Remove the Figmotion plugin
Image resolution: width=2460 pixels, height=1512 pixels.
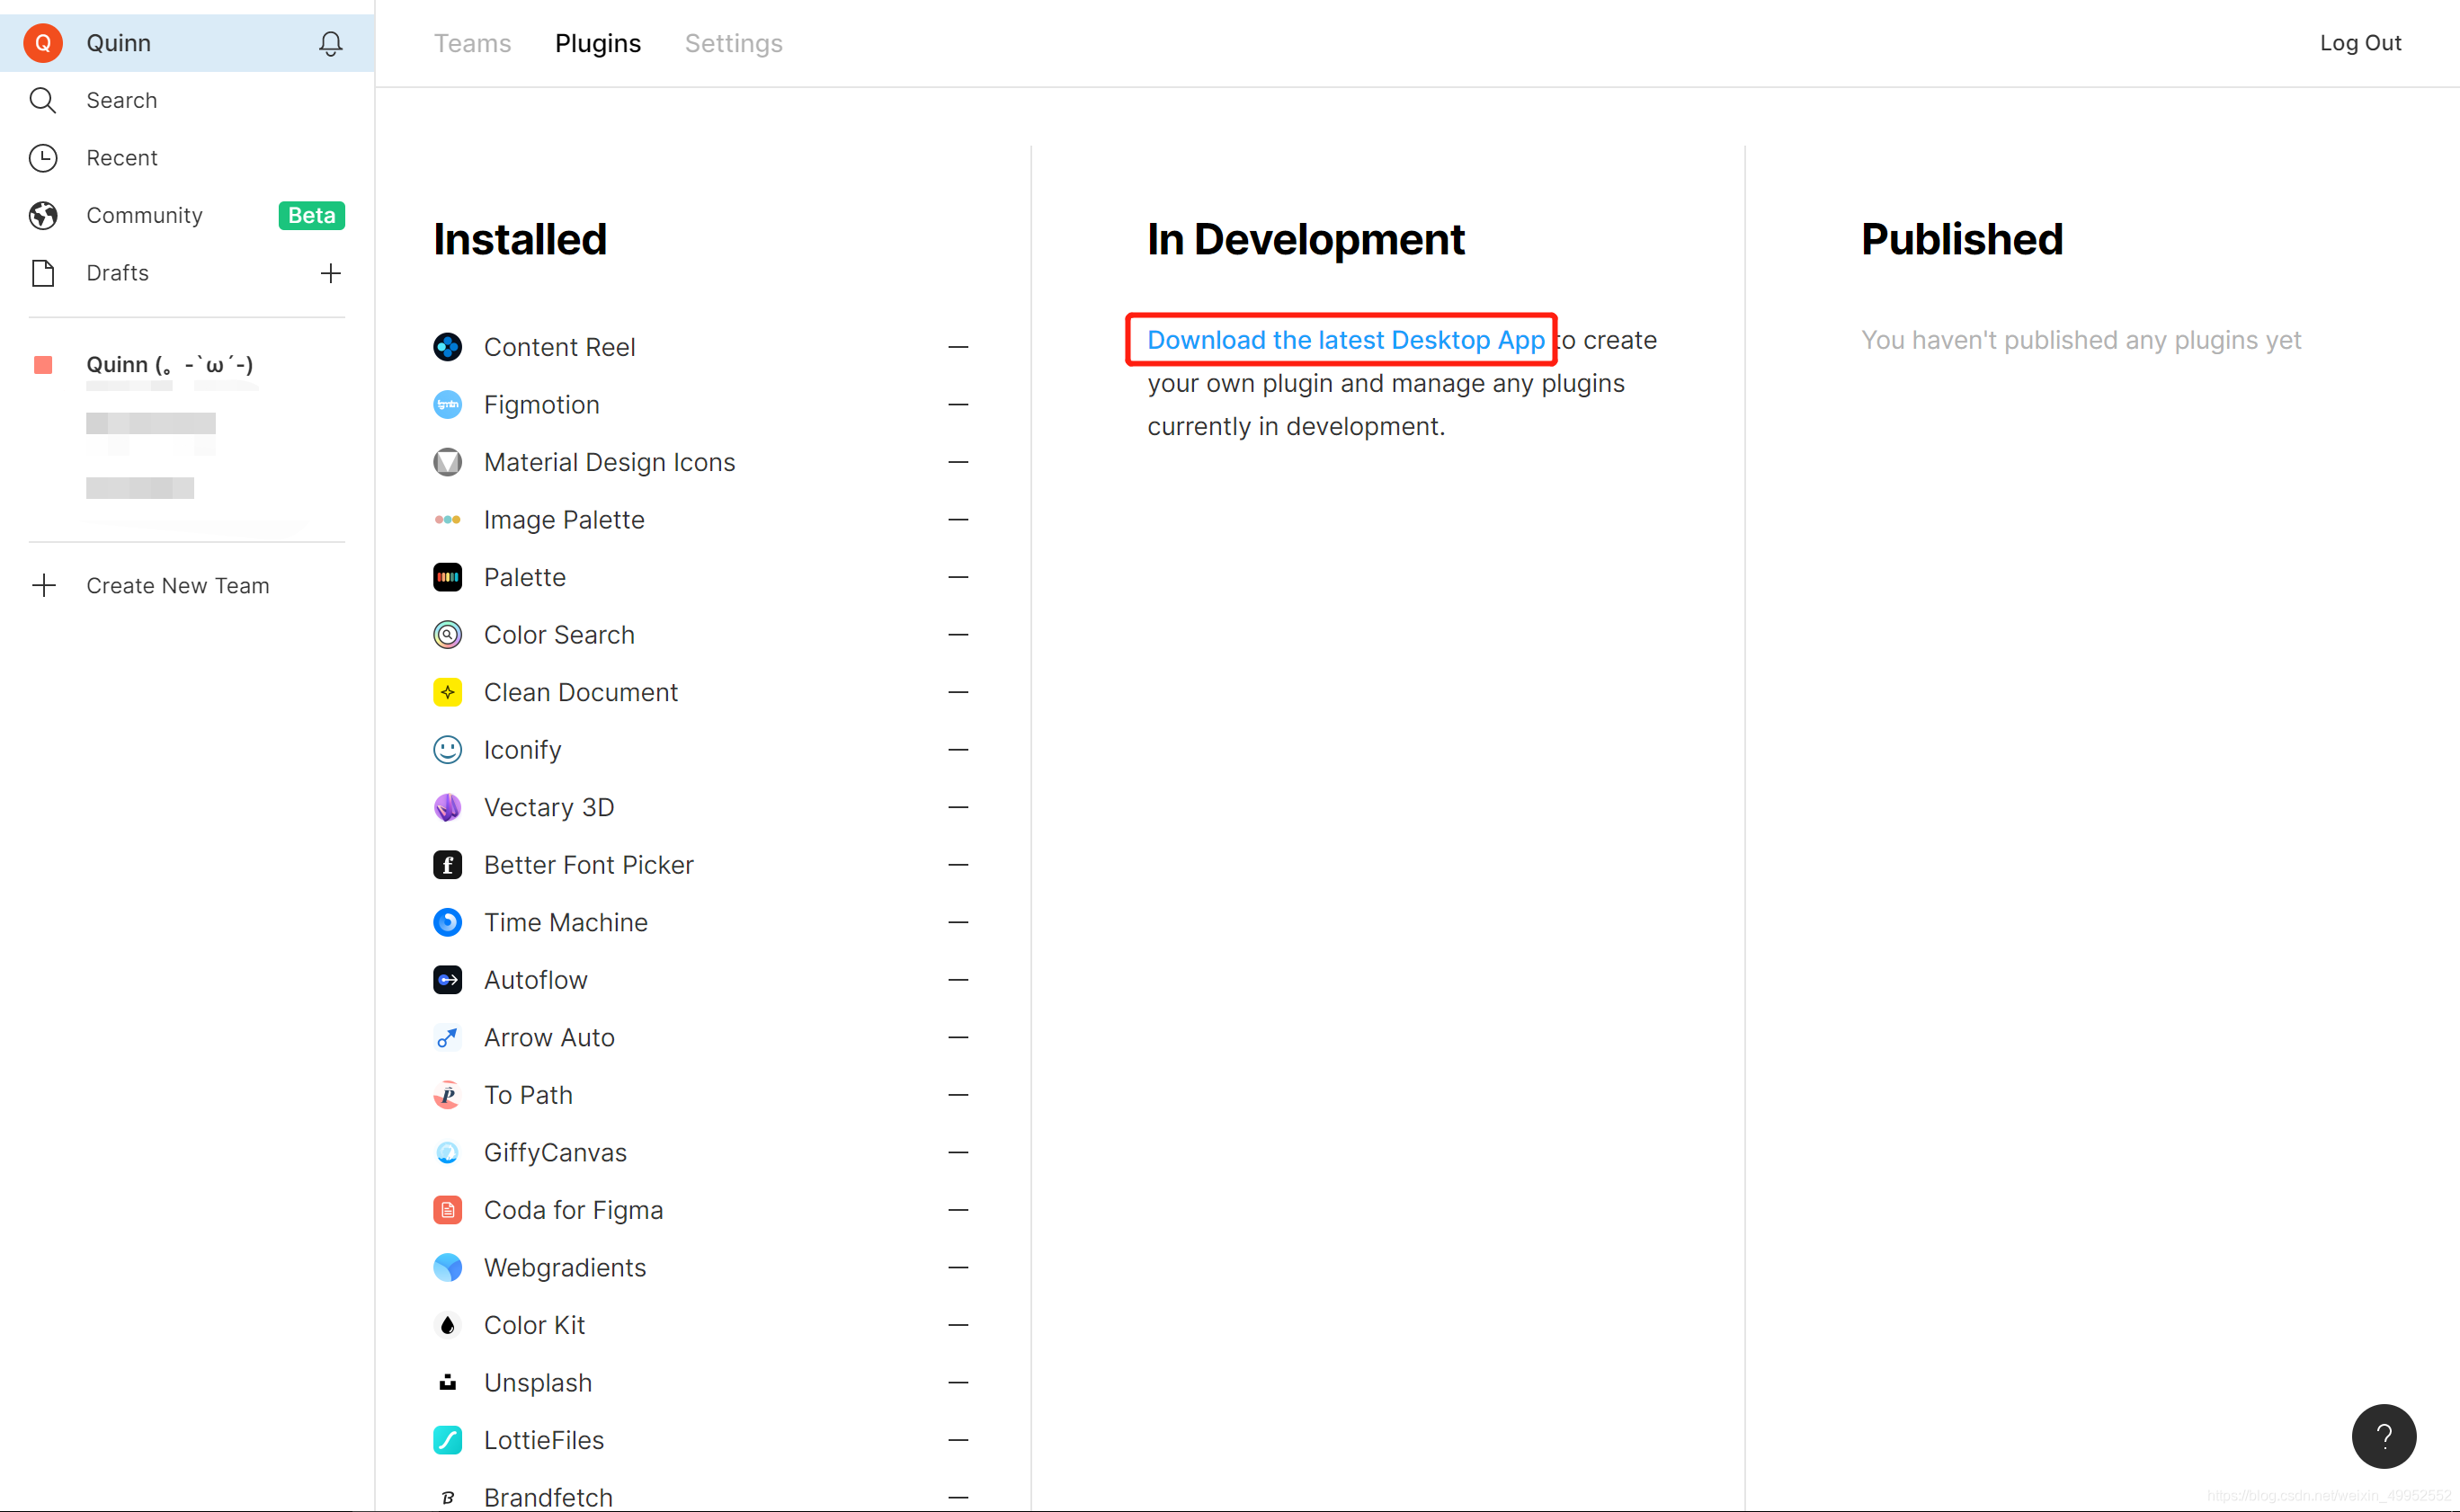tap(957, 405)
